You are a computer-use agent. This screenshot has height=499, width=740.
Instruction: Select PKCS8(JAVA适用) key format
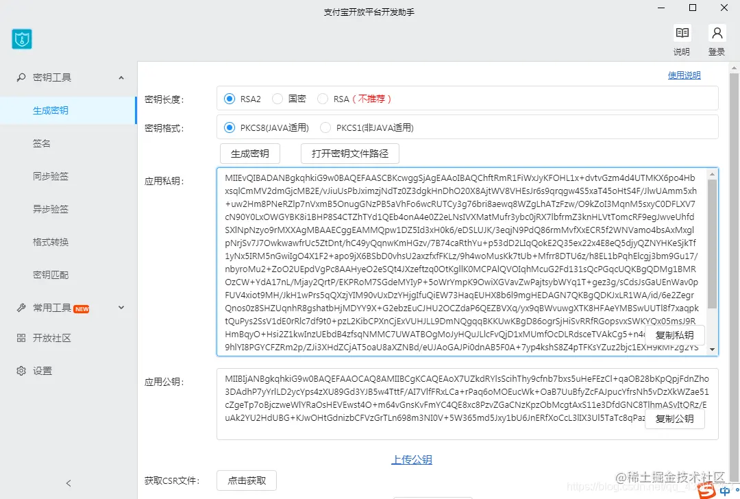230,127
